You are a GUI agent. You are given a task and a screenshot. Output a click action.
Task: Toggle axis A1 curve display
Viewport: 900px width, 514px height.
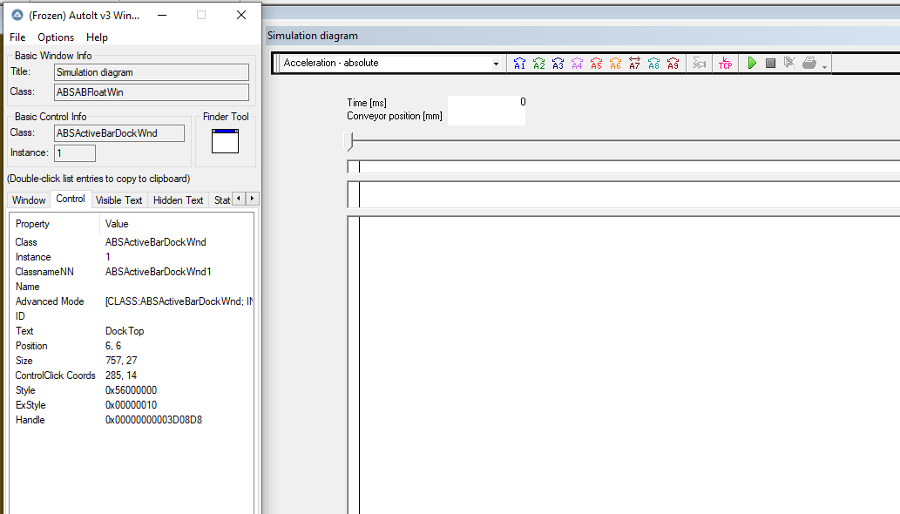point(519,63)
